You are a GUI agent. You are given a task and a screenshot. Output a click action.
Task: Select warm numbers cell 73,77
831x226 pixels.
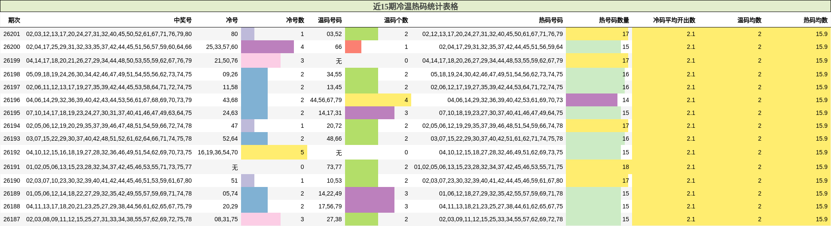point(334,167)
